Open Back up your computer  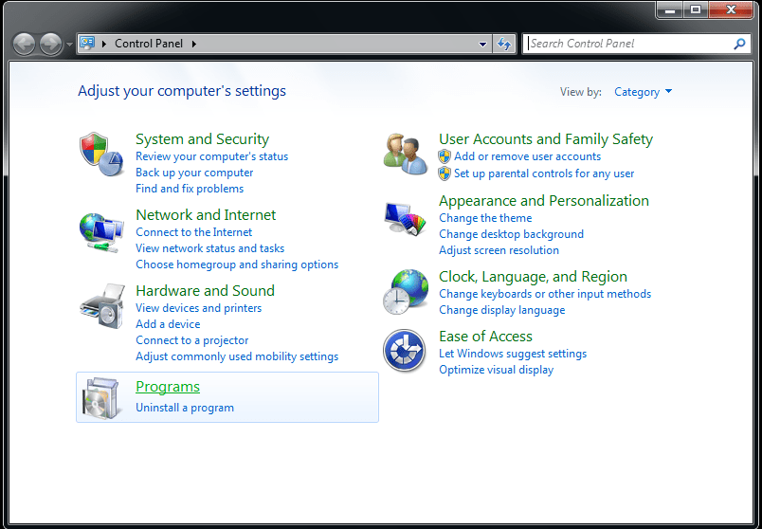194,173
